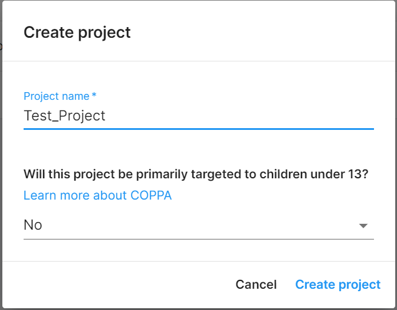The image size is (397, 310).
Task: Open the Learn more about COPPA link
Action: tap(97, 195)
